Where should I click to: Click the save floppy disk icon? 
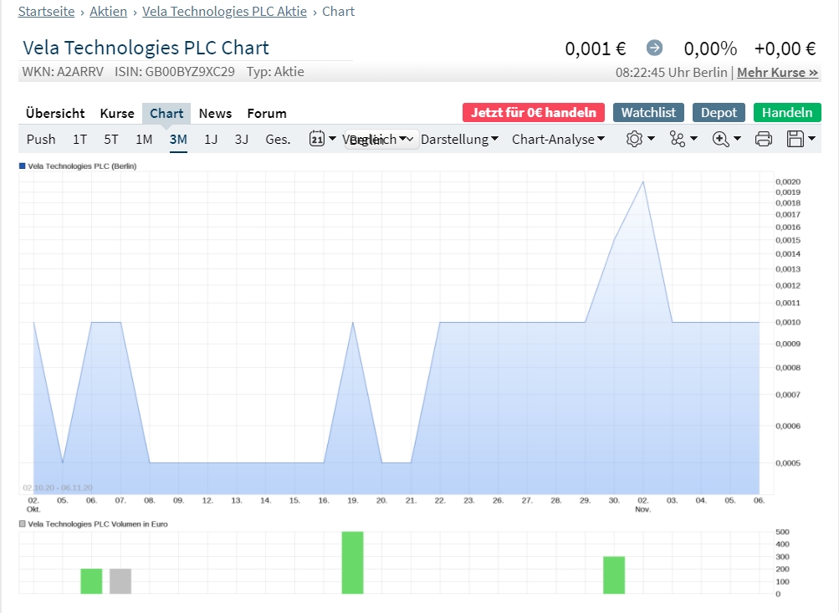[x=801, y=139]
